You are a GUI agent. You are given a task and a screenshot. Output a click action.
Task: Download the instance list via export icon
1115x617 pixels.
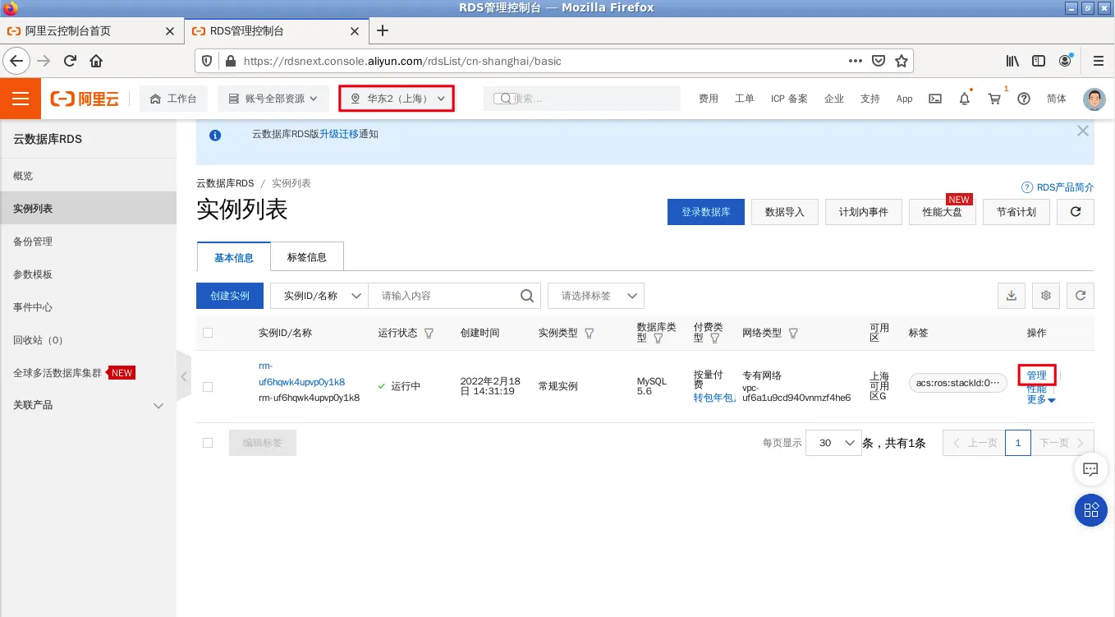point(1012,296)
